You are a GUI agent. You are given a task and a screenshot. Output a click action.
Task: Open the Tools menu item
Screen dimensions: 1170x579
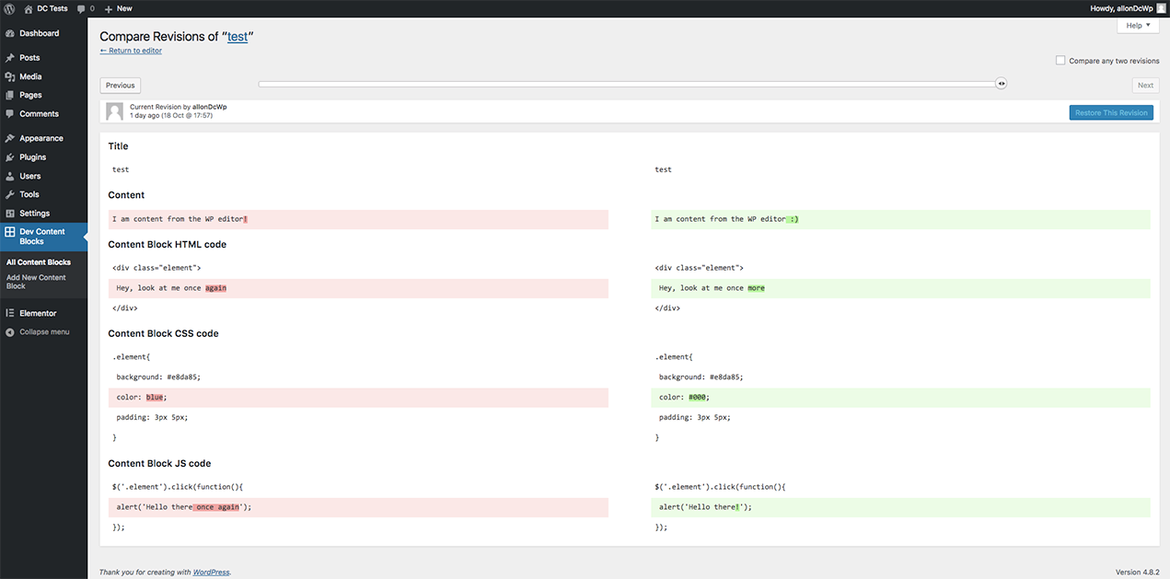tap(43, 194)
